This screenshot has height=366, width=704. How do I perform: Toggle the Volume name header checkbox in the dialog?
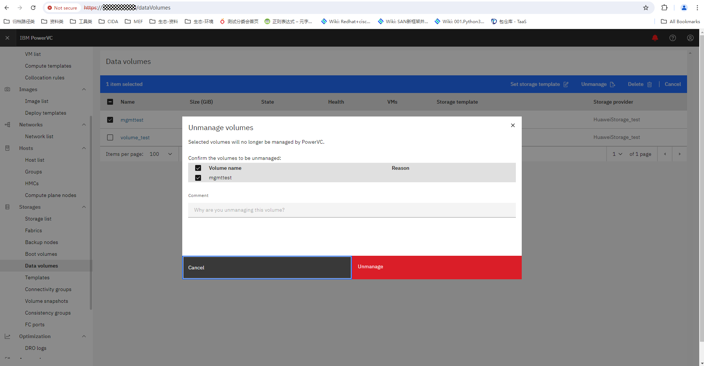click(x=198, y=168)
